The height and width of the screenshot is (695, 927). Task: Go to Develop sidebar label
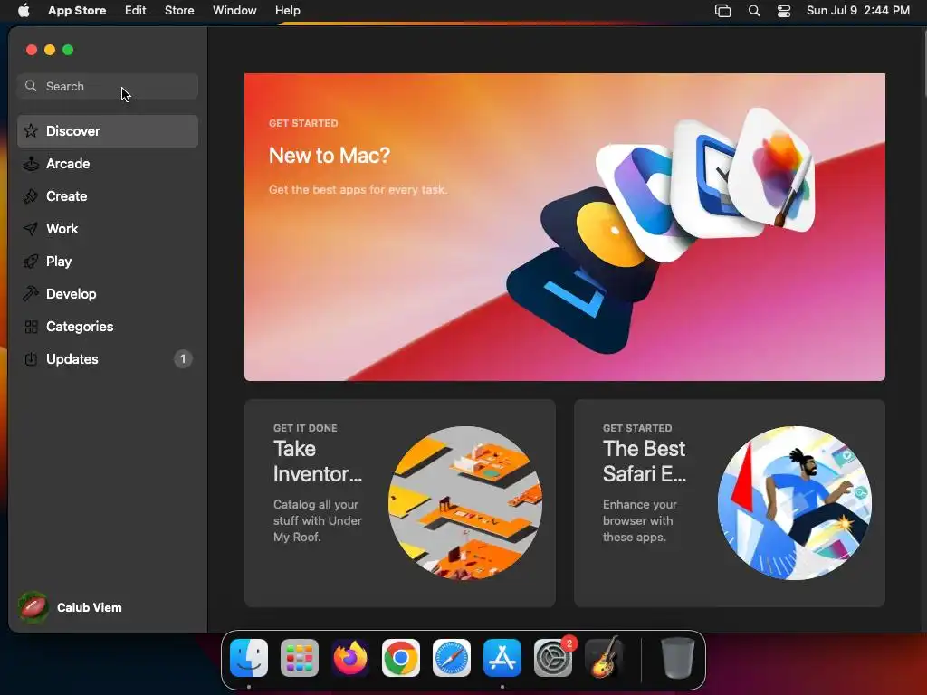click(x=71, y=294)
